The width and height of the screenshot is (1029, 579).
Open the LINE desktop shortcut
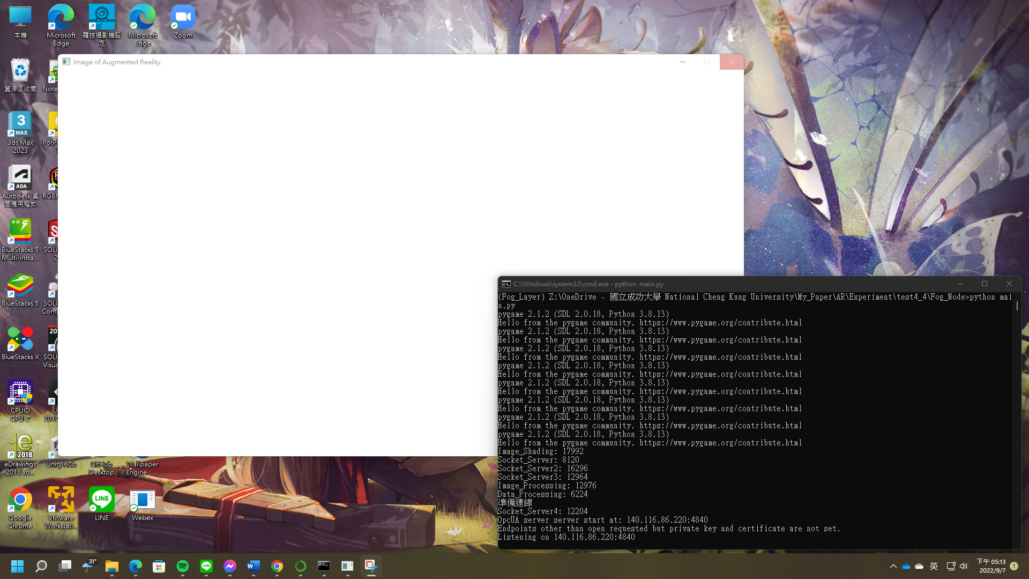tap(101, 504)
